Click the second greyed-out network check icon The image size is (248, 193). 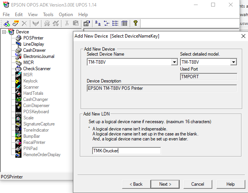(x=56, y=23)
